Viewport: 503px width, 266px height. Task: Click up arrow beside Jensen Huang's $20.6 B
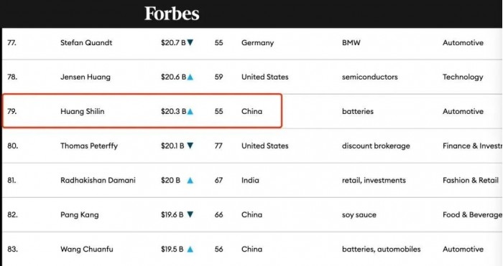[190, 77]
